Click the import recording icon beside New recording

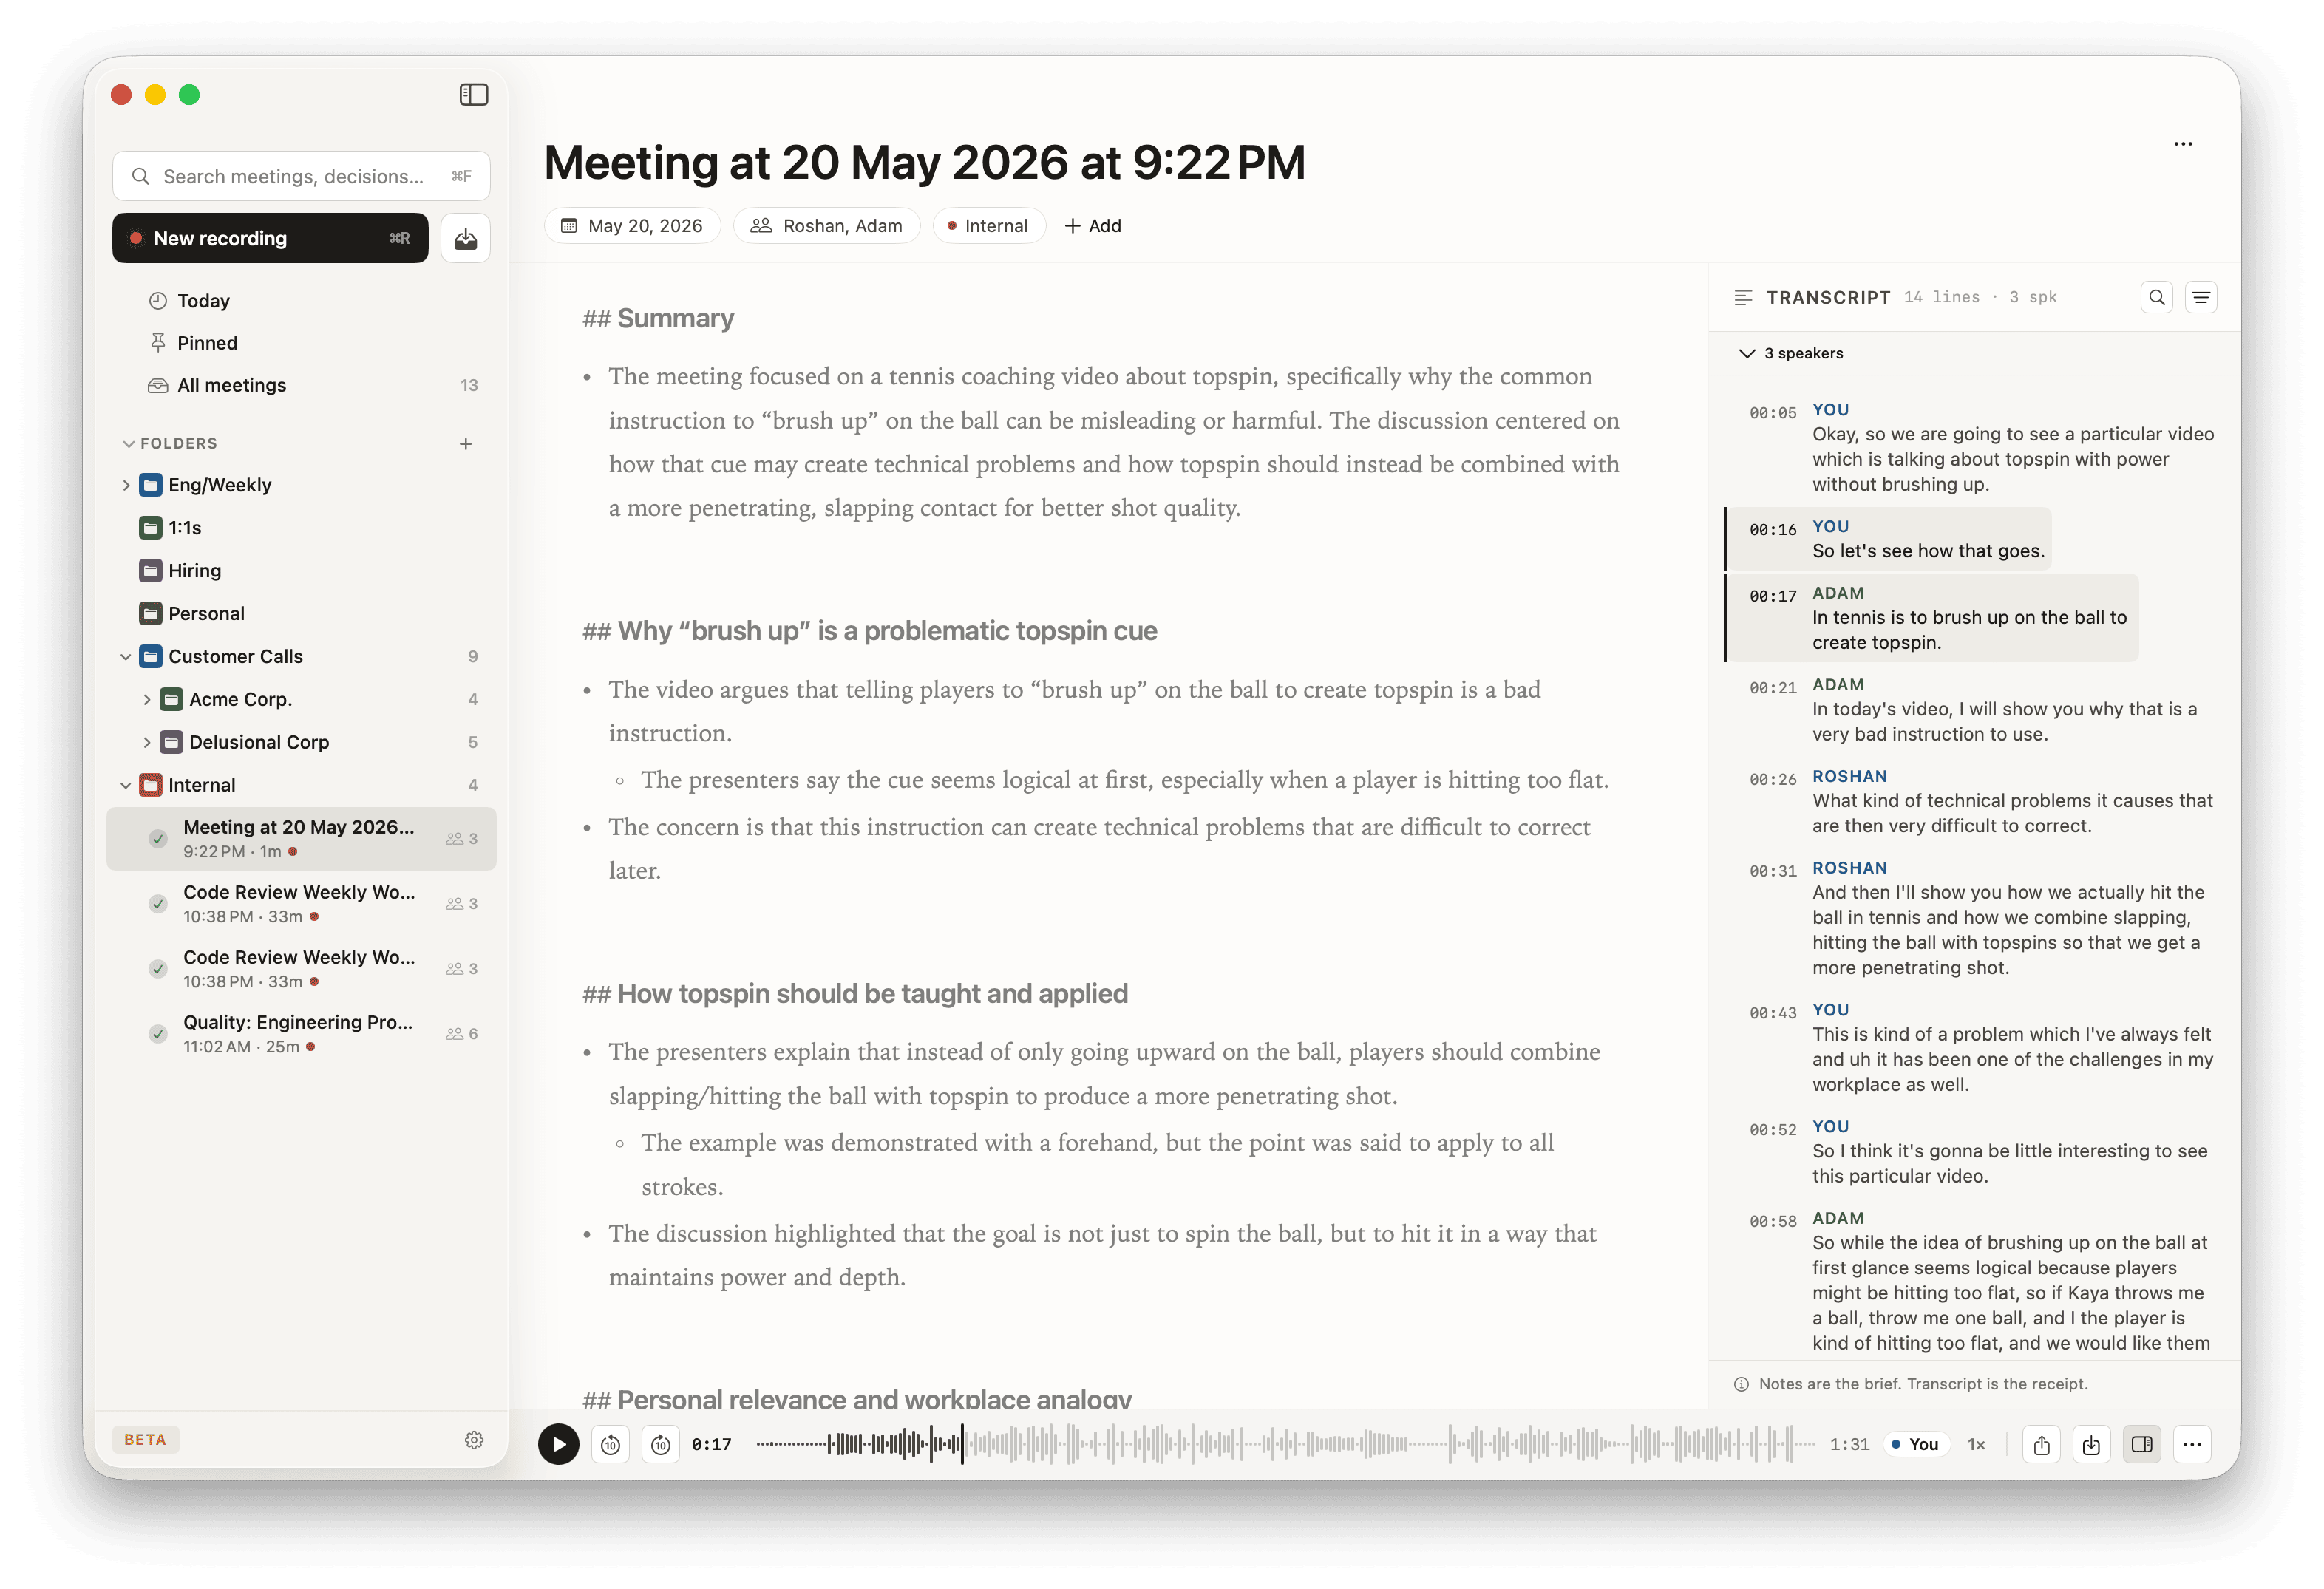coord(465,238)
